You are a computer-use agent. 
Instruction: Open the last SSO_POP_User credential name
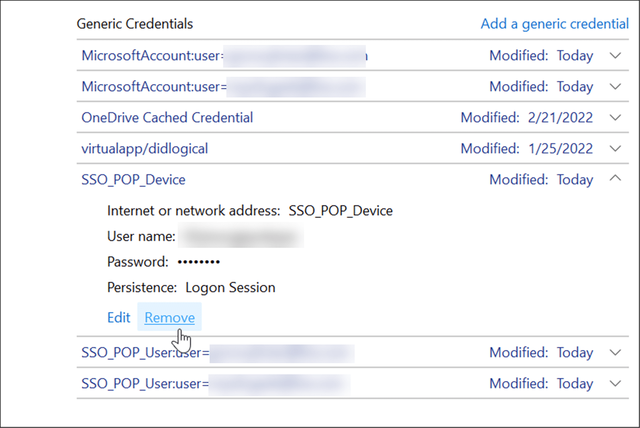tap(144, 384)
